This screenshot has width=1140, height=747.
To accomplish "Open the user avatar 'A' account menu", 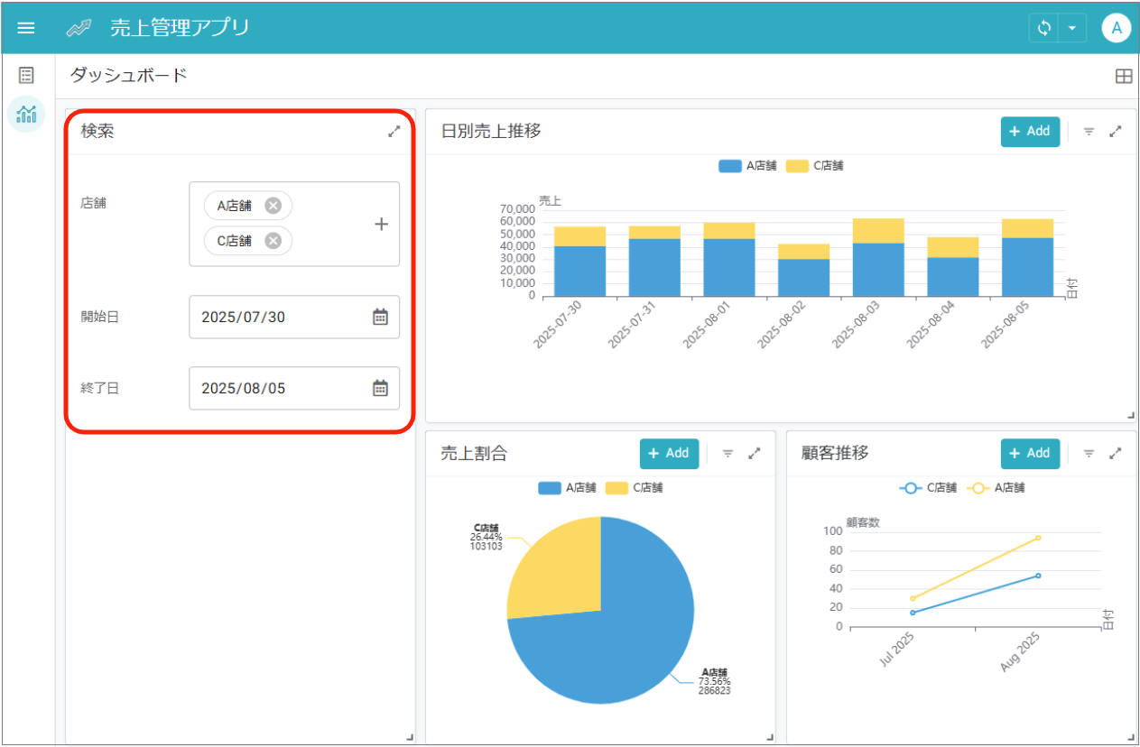I will (1117, 28).
